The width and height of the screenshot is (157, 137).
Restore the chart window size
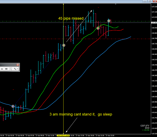click(150, 1)
